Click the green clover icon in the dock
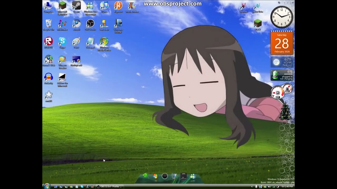The width and height of the screenshot is (337, 189). point(145,176)
